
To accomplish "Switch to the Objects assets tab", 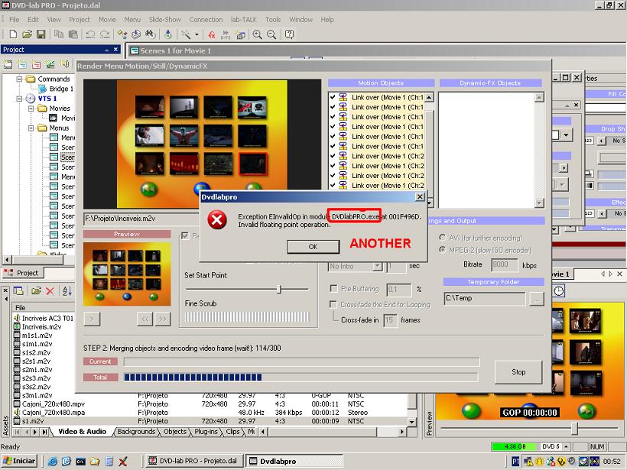I will 175,432.
